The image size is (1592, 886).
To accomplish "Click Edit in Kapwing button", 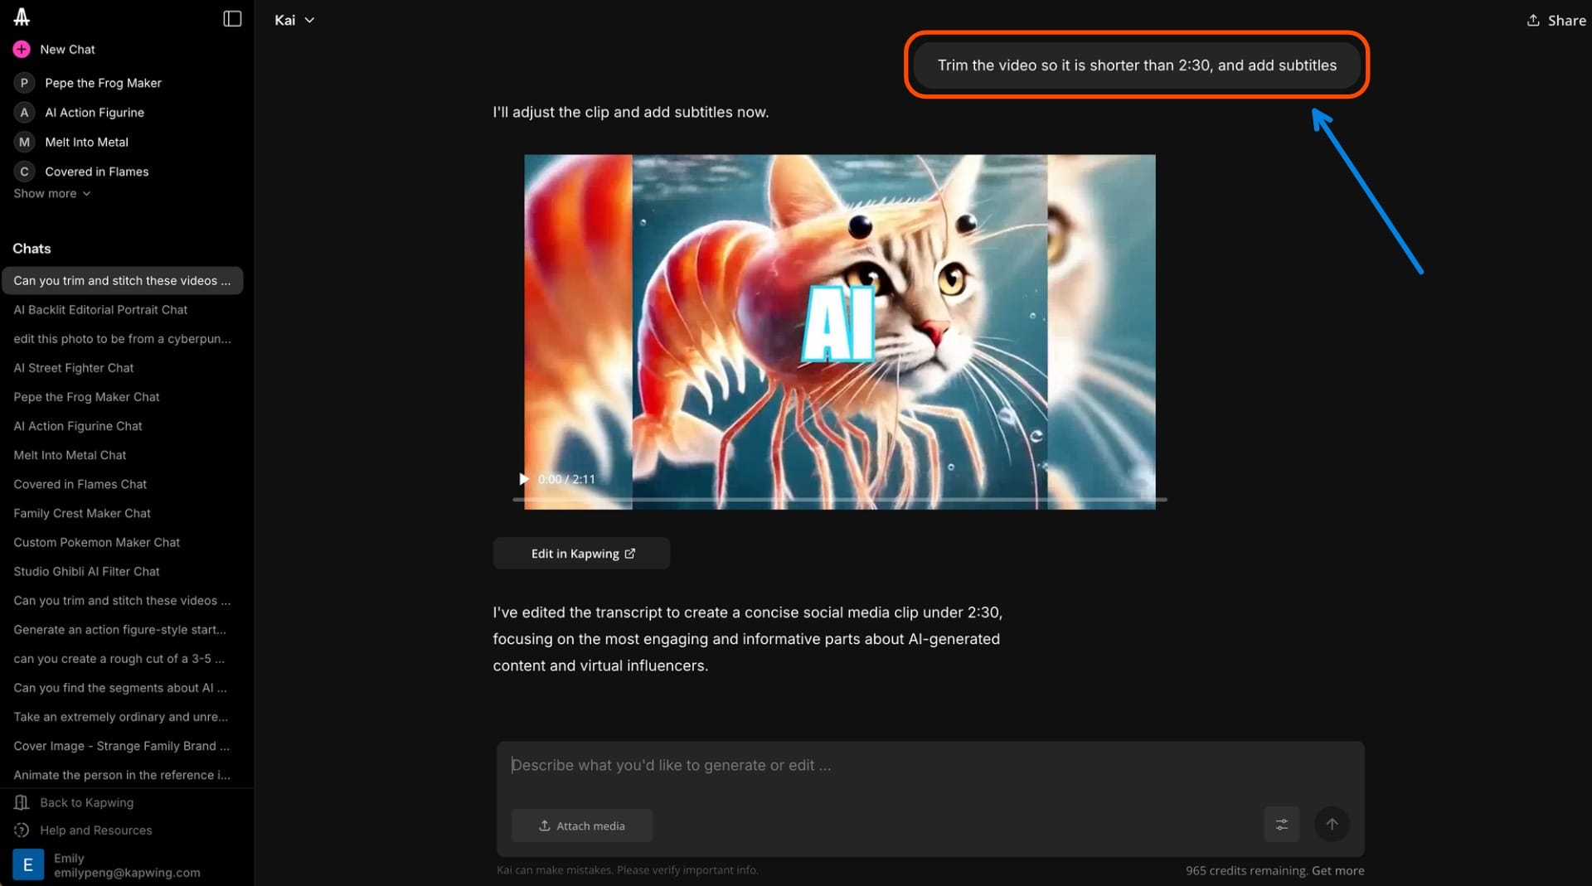I will pos(581,553).
